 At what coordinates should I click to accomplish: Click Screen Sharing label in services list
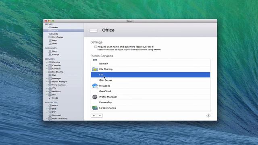[108, 108]
